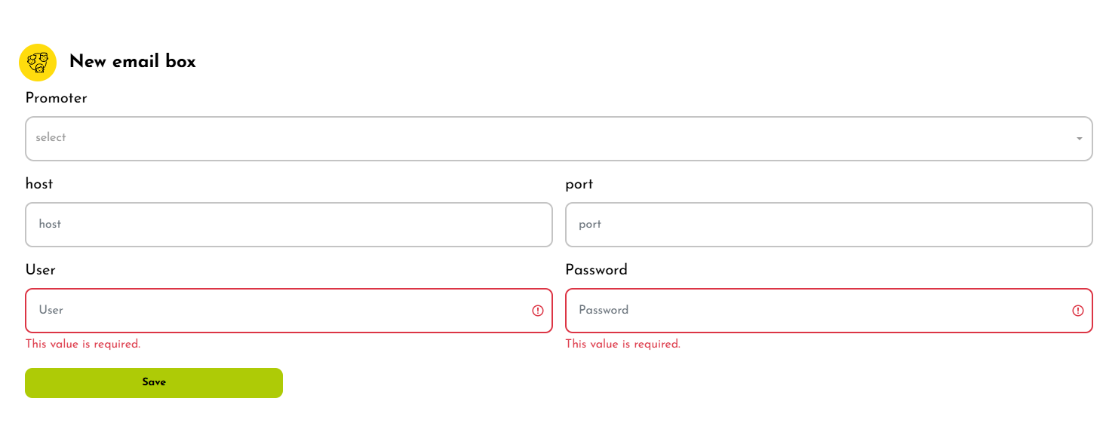
Task: Click the host label above the input
Action: coord(39,184)
